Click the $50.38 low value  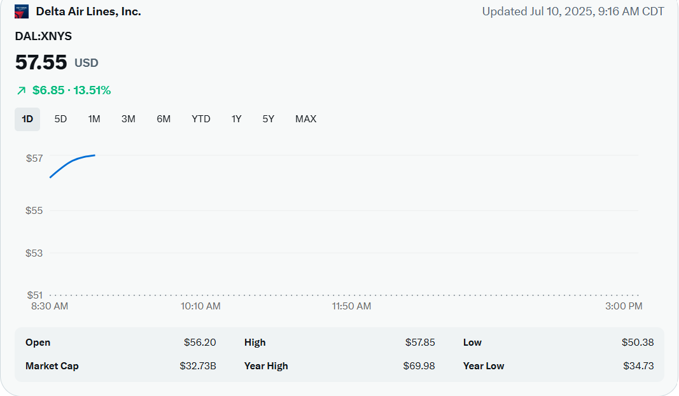pyautogui.click(x=638, y=343)
